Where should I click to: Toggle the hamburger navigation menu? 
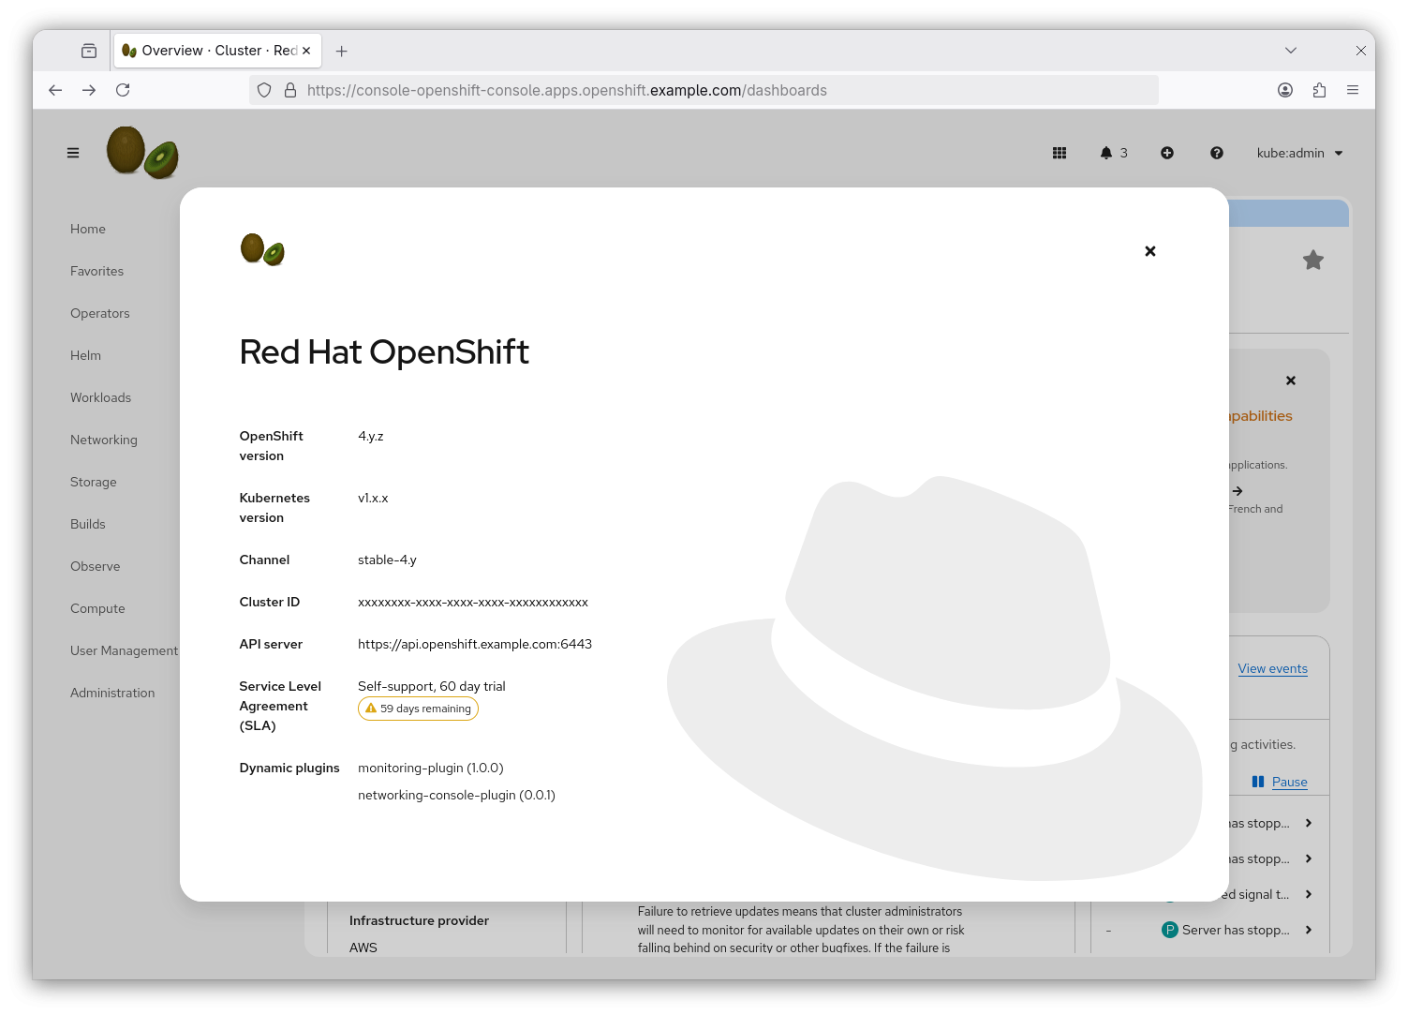pyautogui.click(x=73, y=153)
